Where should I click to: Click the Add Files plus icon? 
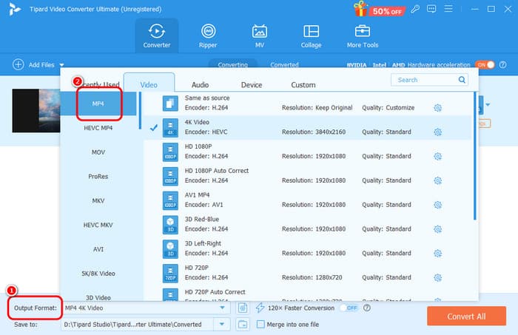tap(18, 64)
